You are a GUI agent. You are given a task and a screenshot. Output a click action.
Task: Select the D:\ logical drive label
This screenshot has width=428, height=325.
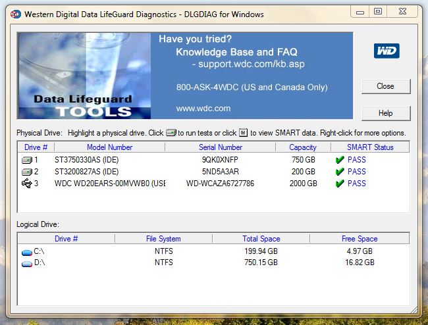tap(40, 262)
